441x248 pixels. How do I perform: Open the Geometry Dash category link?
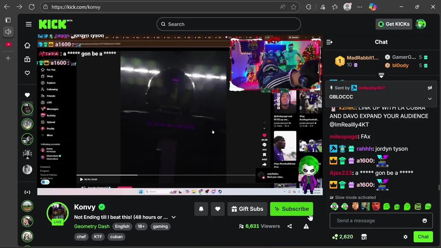pyautogui.click(x=92, y=226)
